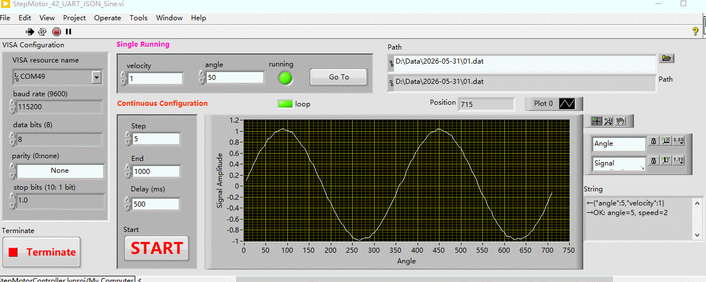This screenshot has width=706, height=282.
Task: Open the View menu
Action: [x=47, y=17]
